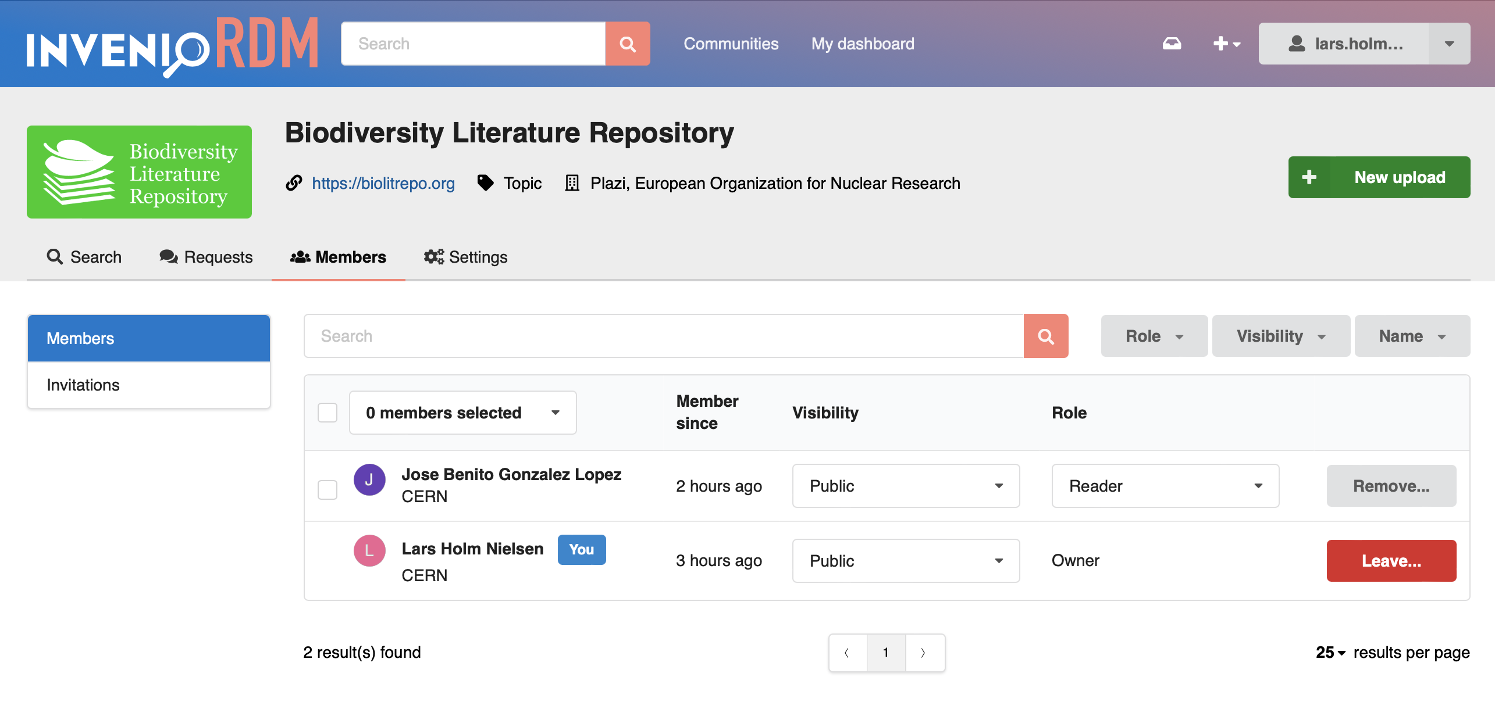The image size is (1495, 716).
Task: Open the Role filter dropdown
Action: pos(1154,336)
